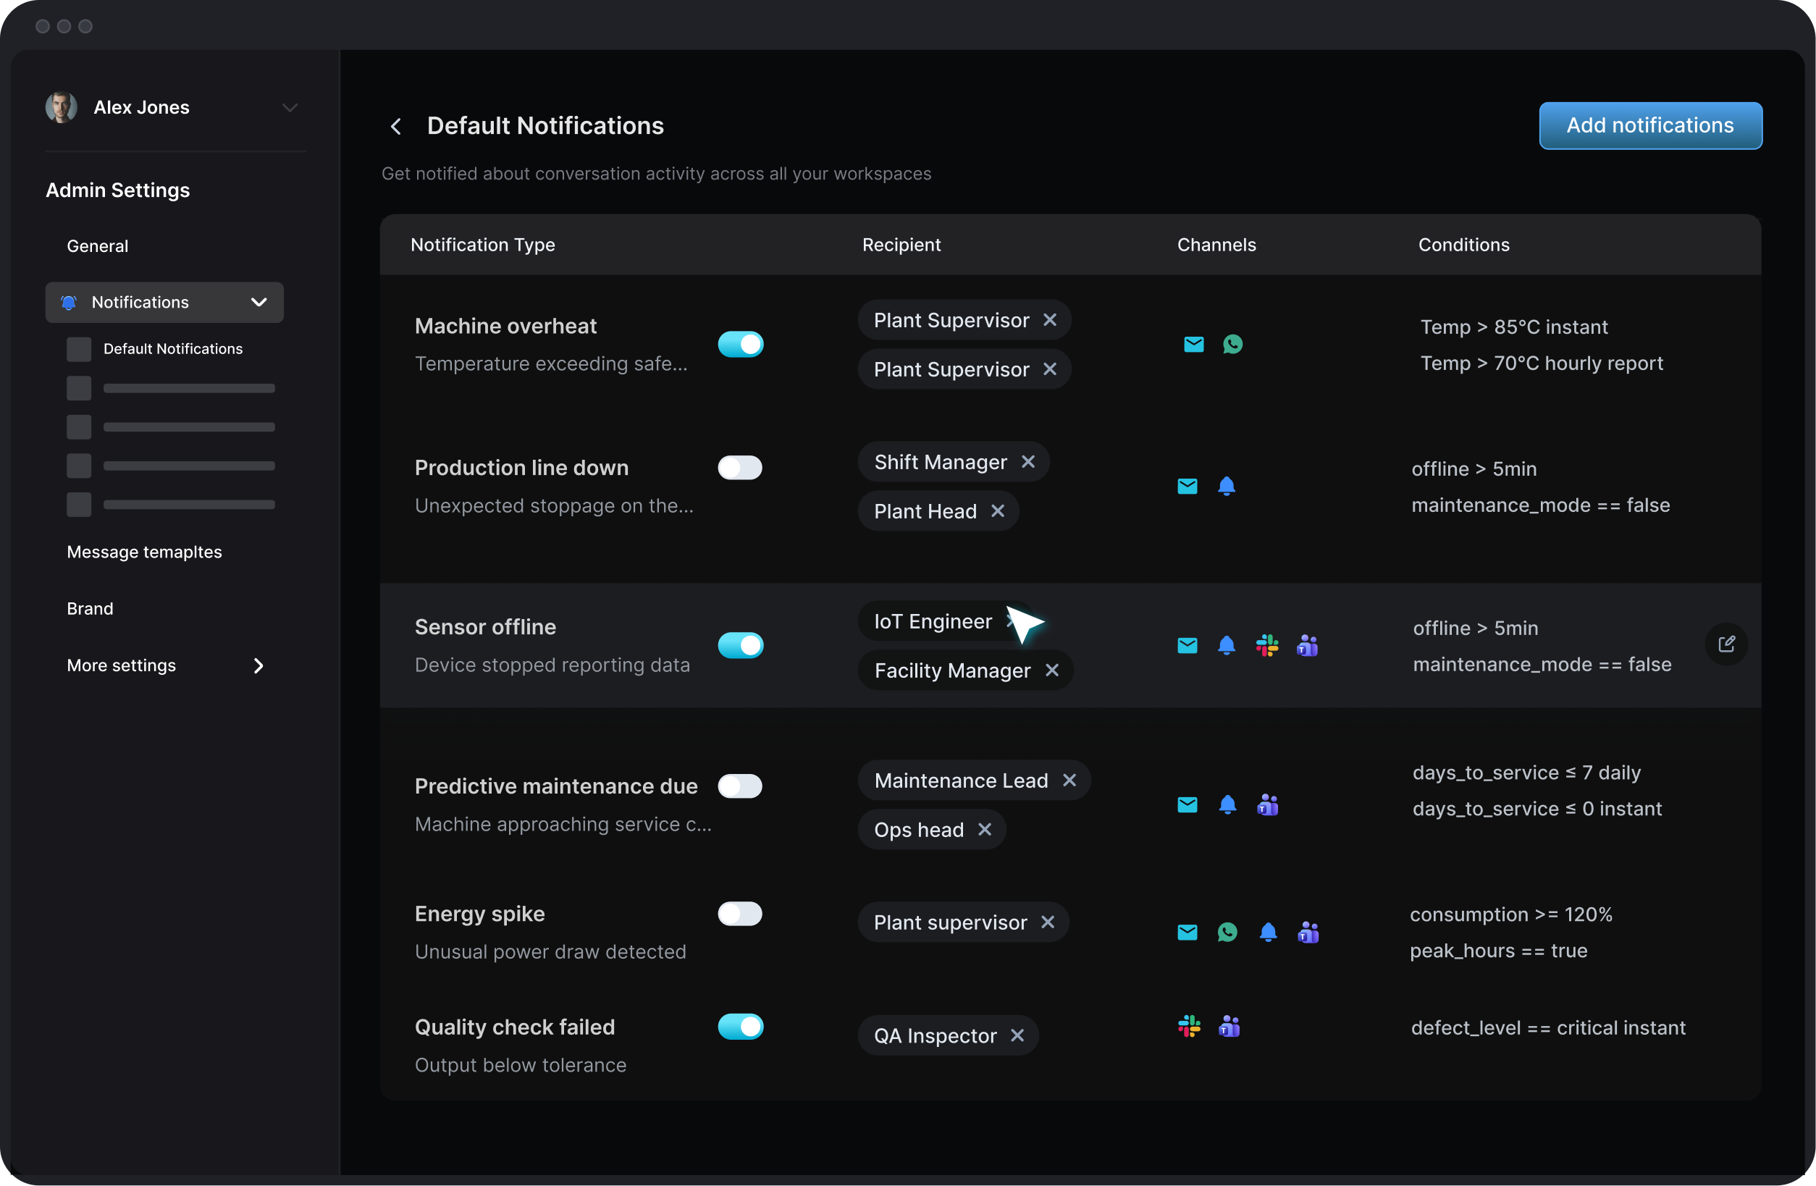Open the Alex Jones account dropdown
Viewport: 1816px width, 1186px height.
coord(289,108)
